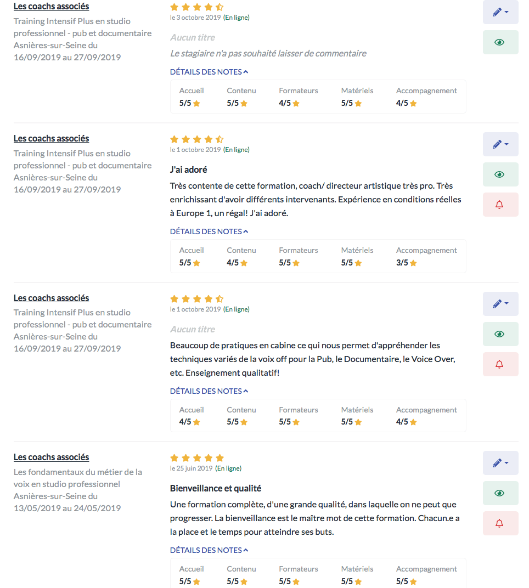
Task: Click the star rating of 'J'ai adoré' review
Action: coord(197,139)
